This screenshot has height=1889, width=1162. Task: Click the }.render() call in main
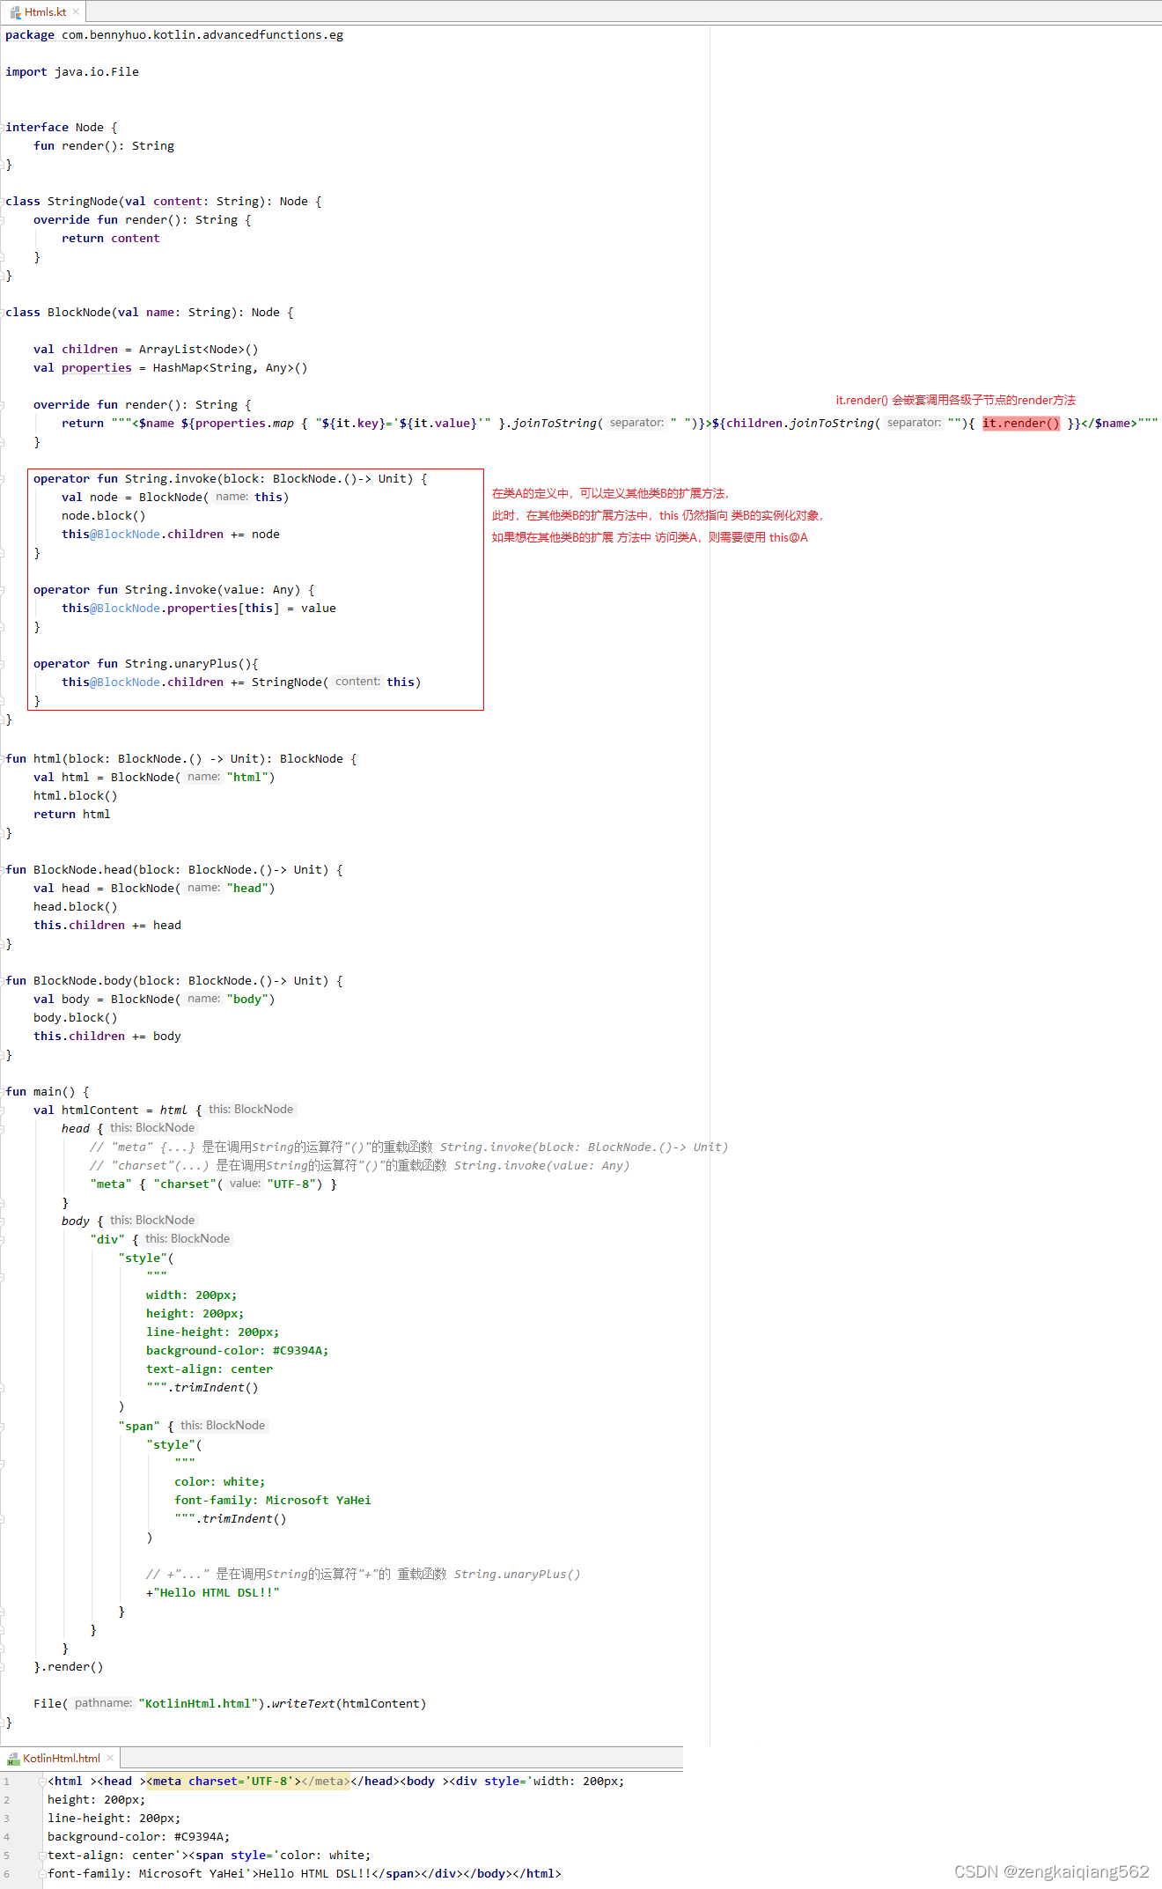pos(69,1667)
